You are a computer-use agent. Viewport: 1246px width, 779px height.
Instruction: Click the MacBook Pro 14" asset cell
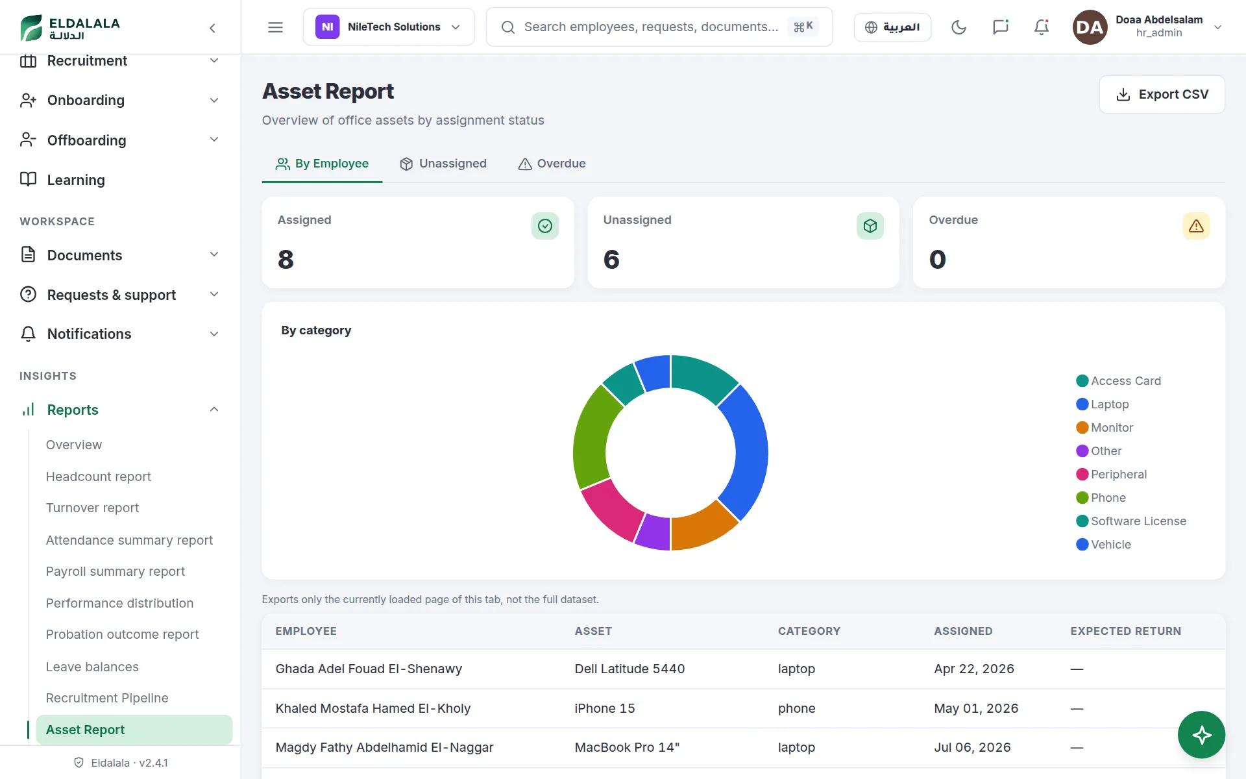[x=627, y=747]
